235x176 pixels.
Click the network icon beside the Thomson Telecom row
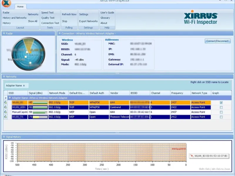coord(6,117)
